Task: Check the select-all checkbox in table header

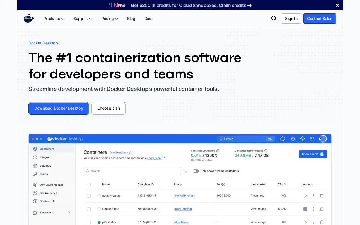Action: (x=89, y=184)
